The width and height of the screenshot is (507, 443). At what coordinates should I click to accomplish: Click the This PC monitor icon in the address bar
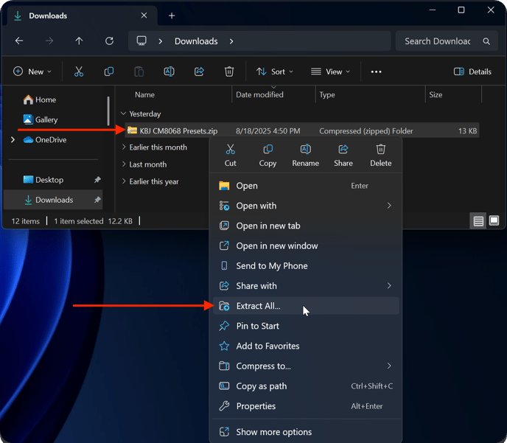(141, 41)
